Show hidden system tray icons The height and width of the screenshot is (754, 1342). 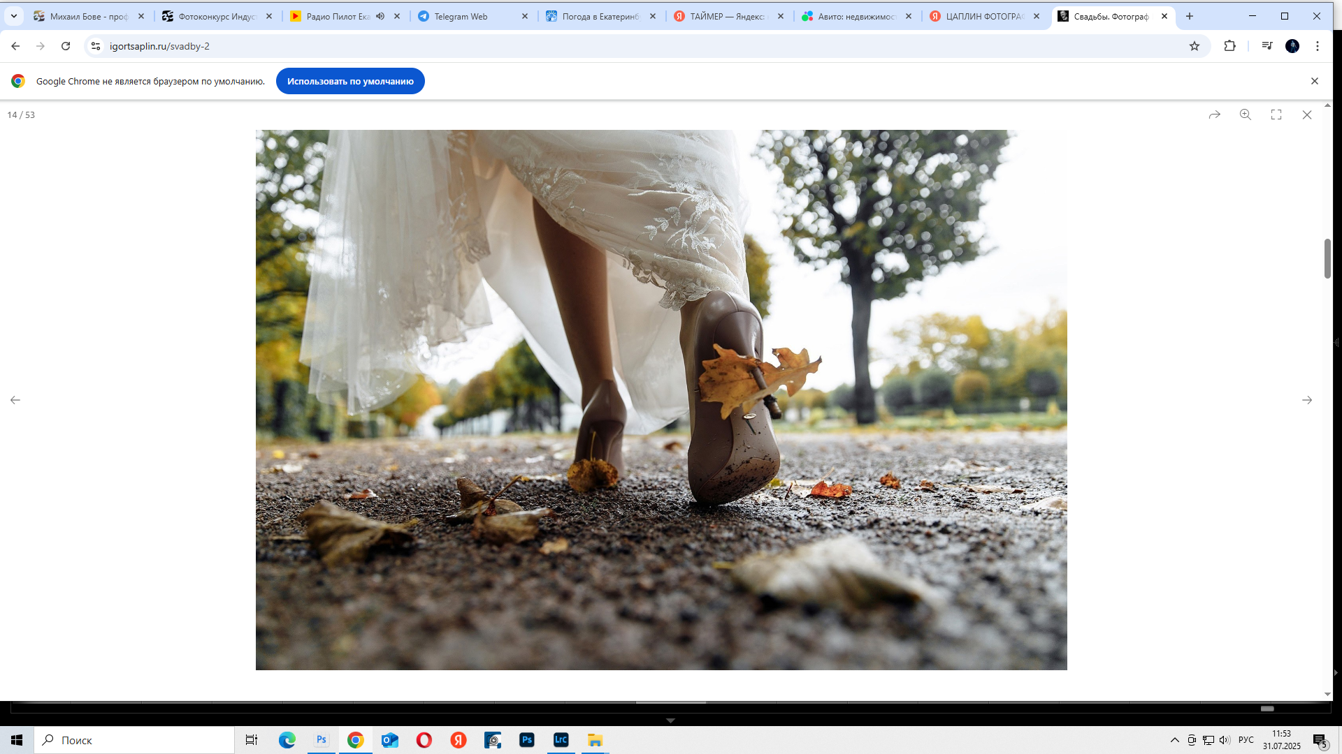pyautogui.click(x=1174, y=740)
